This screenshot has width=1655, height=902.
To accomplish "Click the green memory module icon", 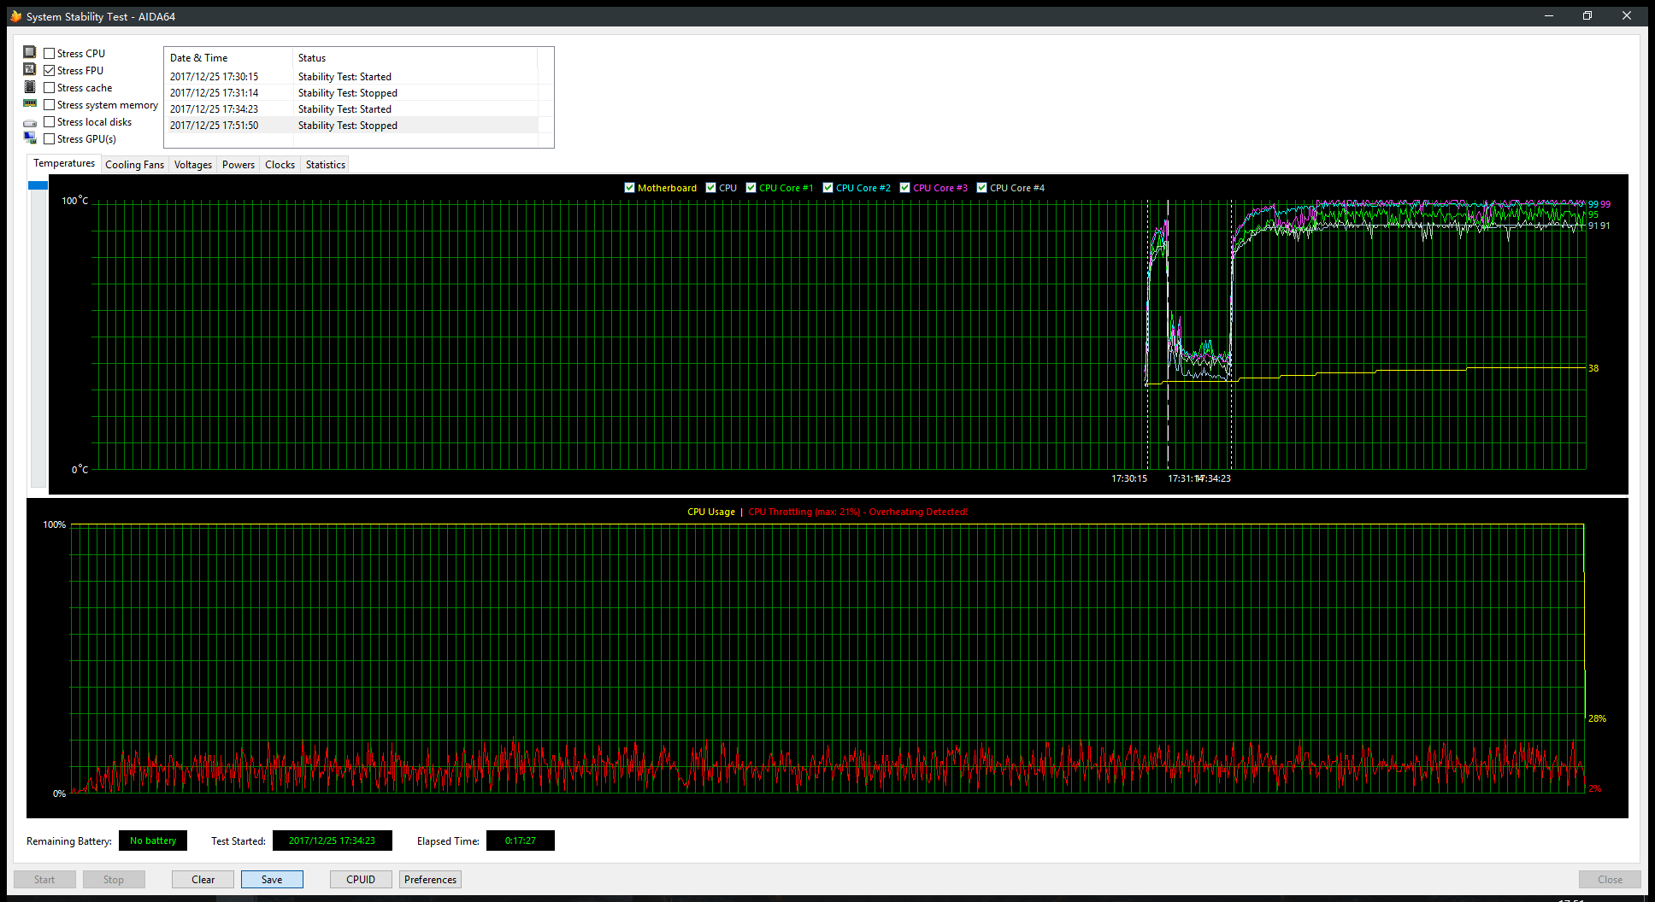I will pyautogui.click(x=30, y=103).
